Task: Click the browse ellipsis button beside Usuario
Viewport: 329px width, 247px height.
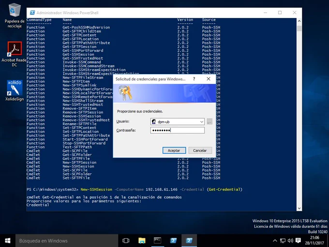Action: coord(209,122)
